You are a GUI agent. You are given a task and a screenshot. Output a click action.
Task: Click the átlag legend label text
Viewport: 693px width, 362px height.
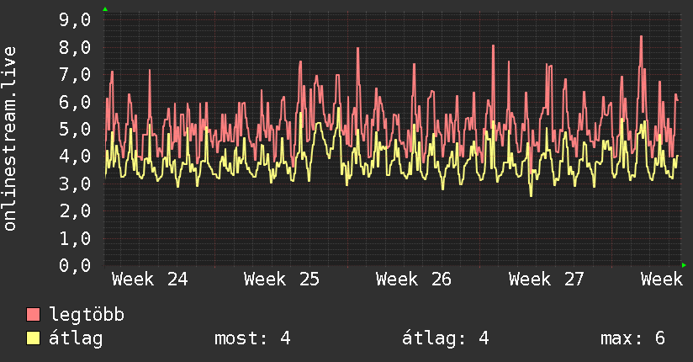click(76, 338)
